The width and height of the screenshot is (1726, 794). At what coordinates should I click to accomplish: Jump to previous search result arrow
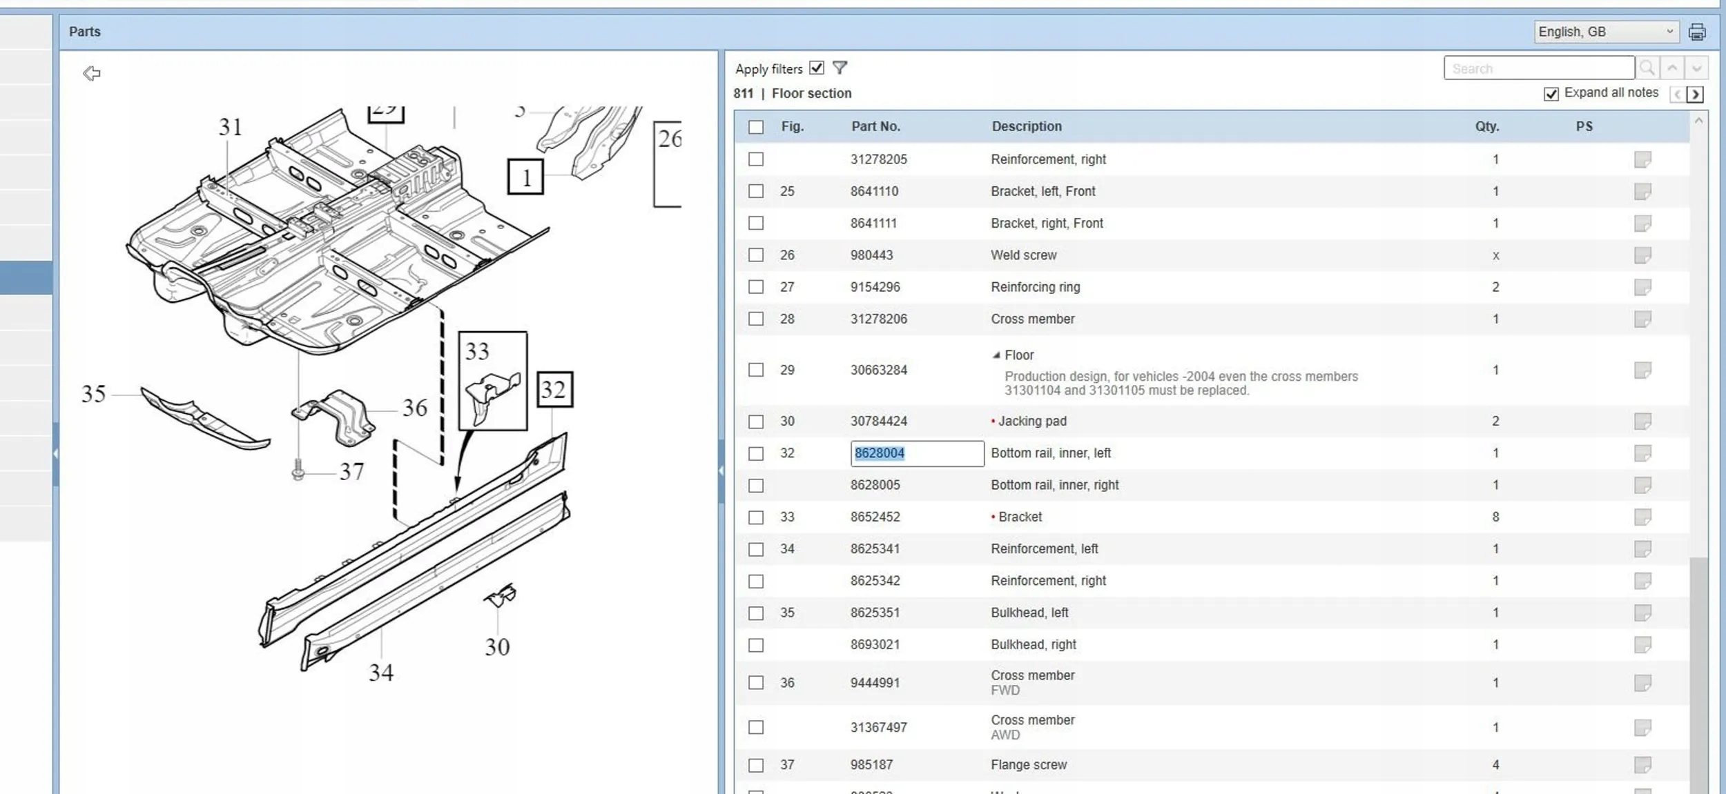tap(1672, 68)
